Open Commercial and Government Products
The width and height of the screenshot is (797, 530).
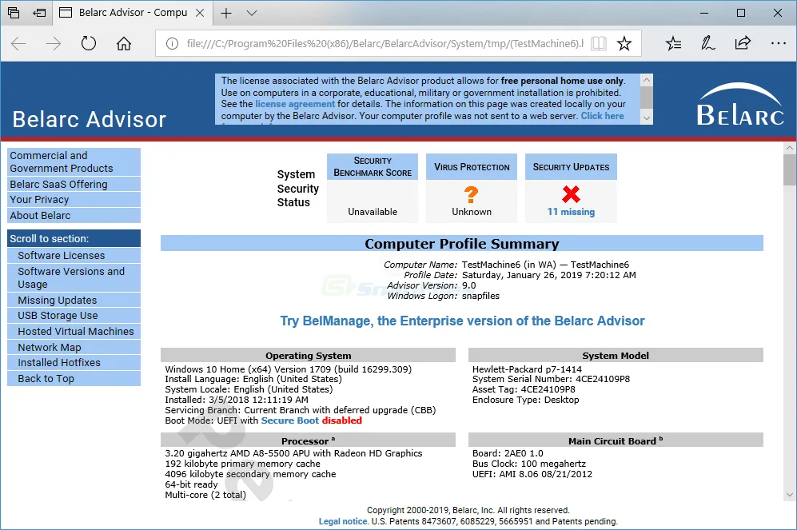point(74,161)
